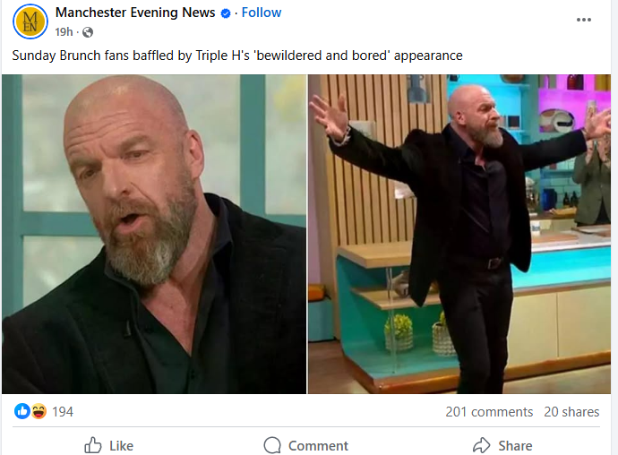Open Manchester Evening News profile picture
This screenshot has height=455, width=618.
(30, 21)
